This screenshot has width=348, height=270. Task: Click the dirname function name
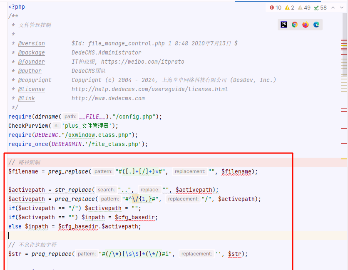[x=47, y=117]
